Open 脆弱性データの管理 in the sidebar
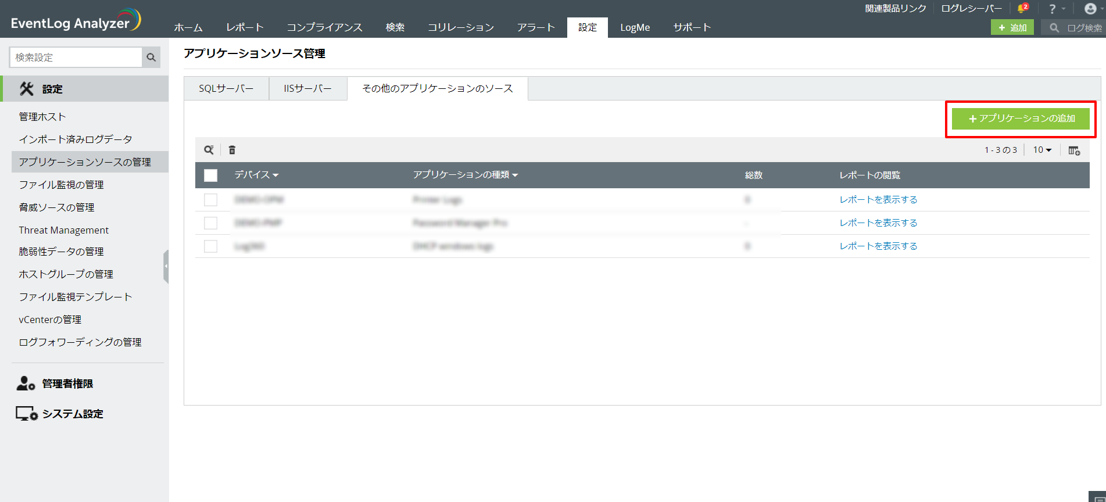1106x502 pixels. pos(62,252)
